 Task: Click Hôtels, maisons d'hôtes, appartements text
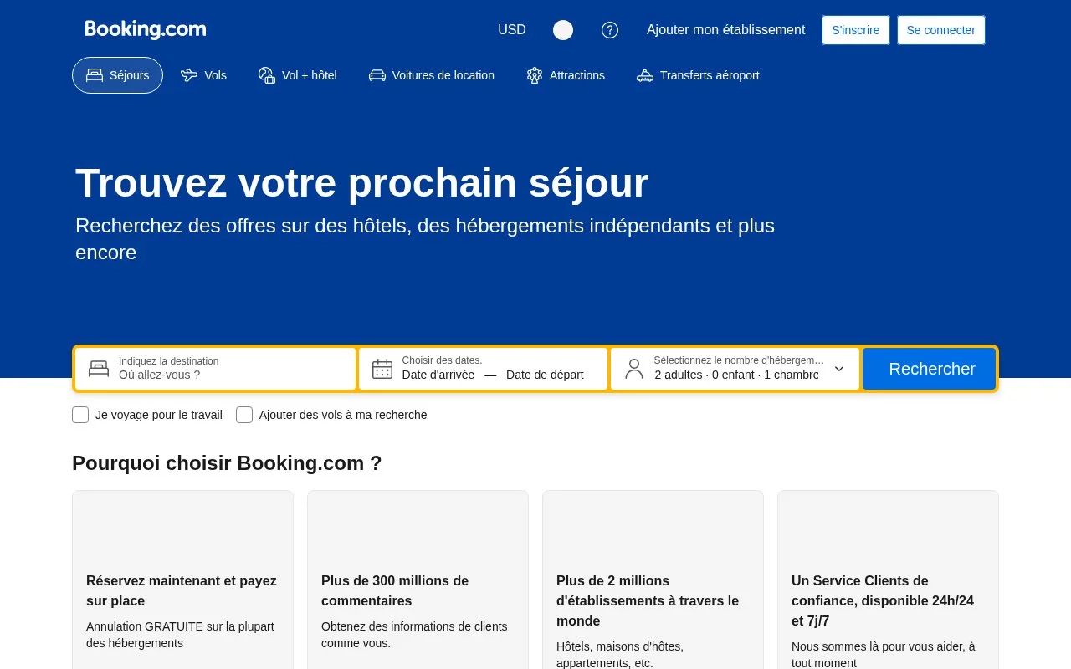[x=620, y=655]
